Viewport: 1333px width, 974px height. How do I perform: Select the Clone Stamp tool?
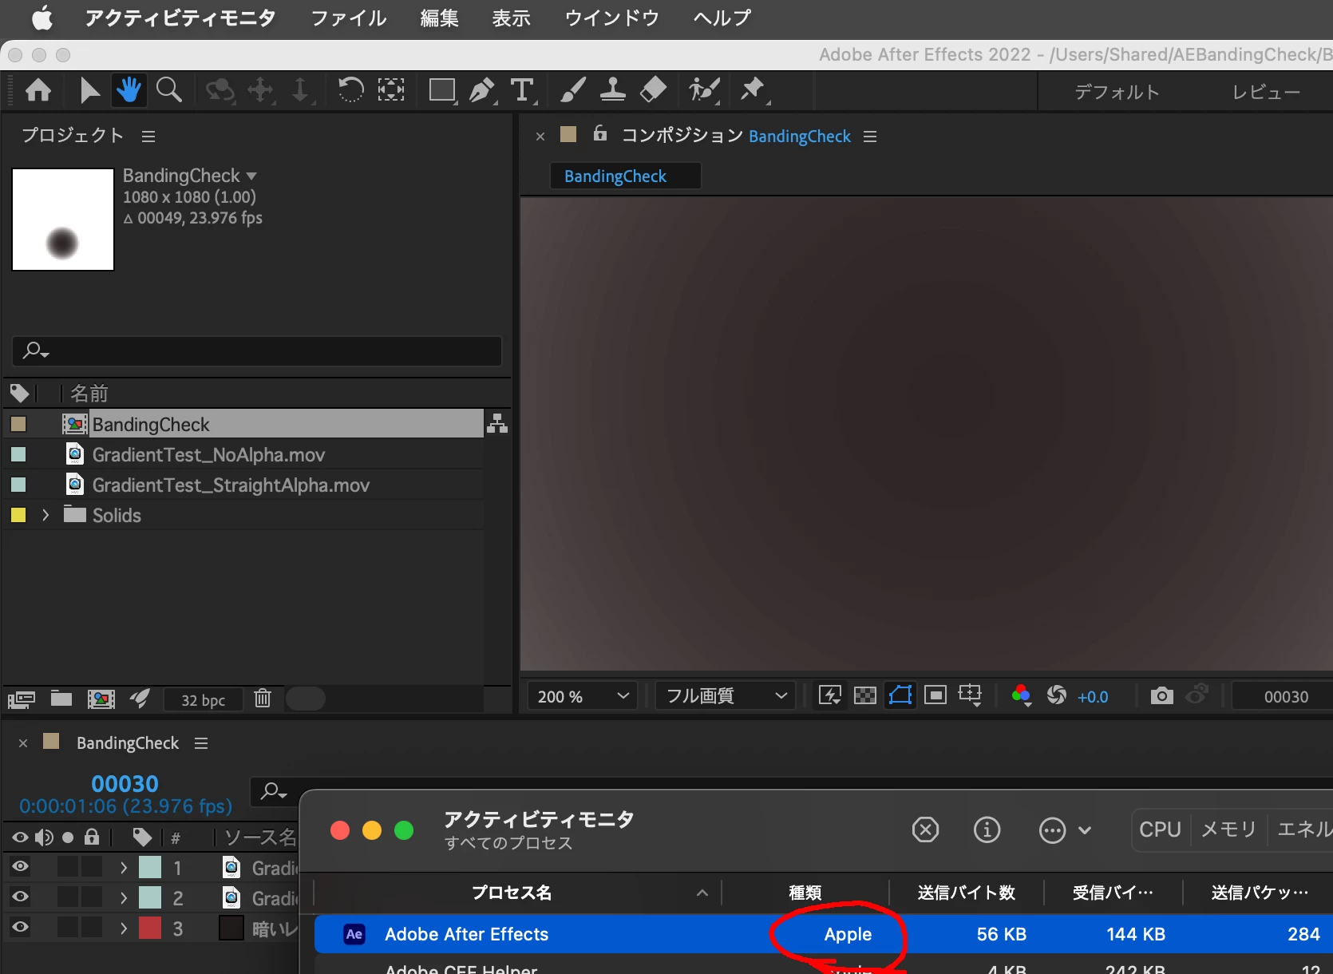tap(612, 89)
